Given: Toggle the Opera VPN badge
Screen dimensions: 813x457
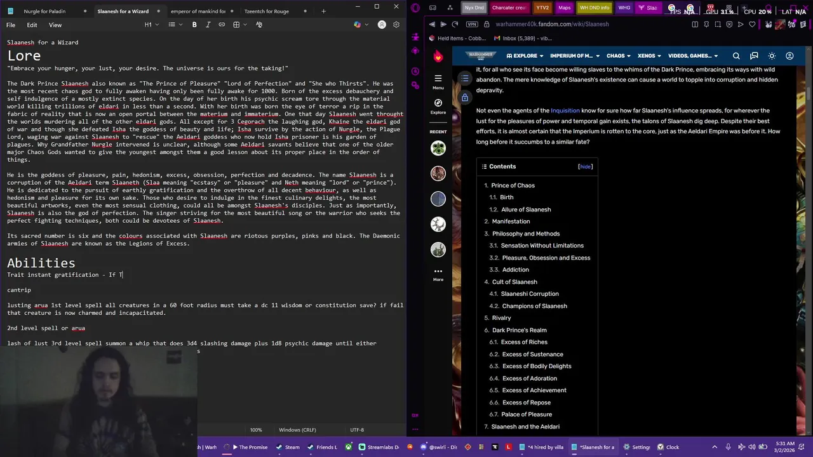Looking at the screenshot, I should [x=471, y=24].
